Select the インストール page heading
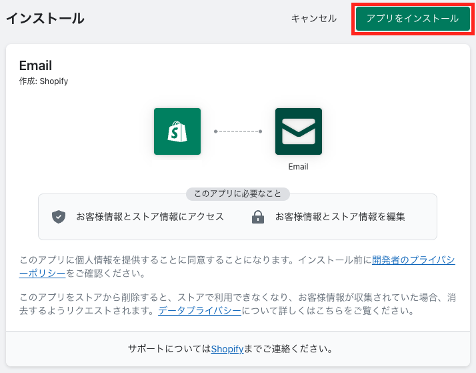Screen dimensions: 476x373 point(45,19)
